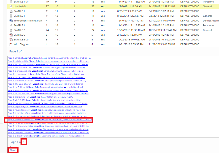Go to context hits page 2 via '2Last'
Viewport: 219px width, 153px height.
click(13, 150)
